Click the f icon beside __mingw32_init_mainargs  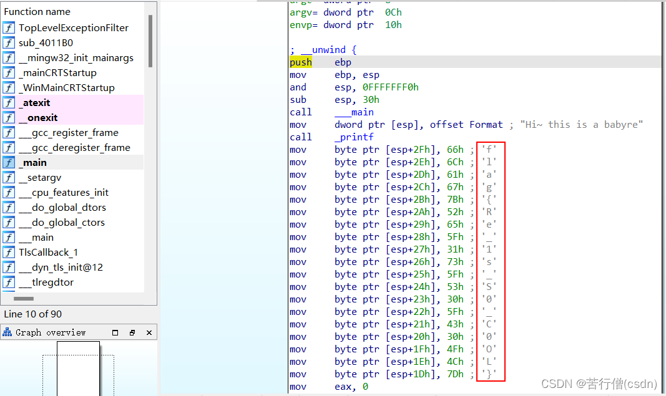[x=8, y=57]
